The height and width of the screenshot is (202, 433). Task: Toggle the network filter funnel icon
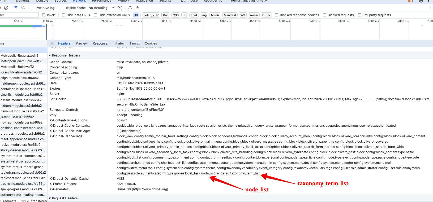16,8
